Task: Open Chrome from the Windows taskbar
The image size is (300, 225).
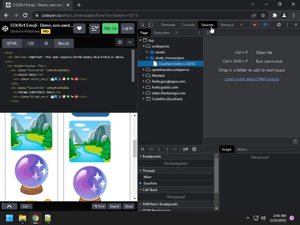Action: 35,218
